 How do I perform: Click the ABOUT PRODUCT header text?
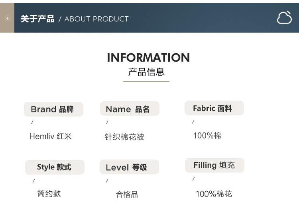coord(96,19)
